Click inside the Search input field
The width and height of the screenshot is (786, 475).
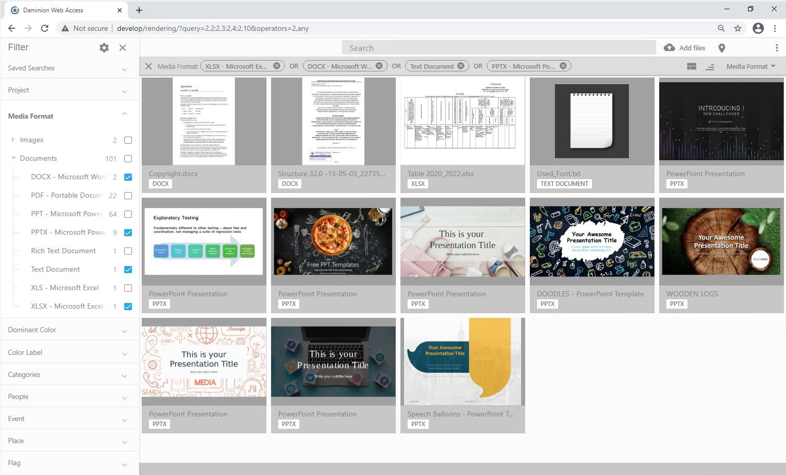[498, 47]
